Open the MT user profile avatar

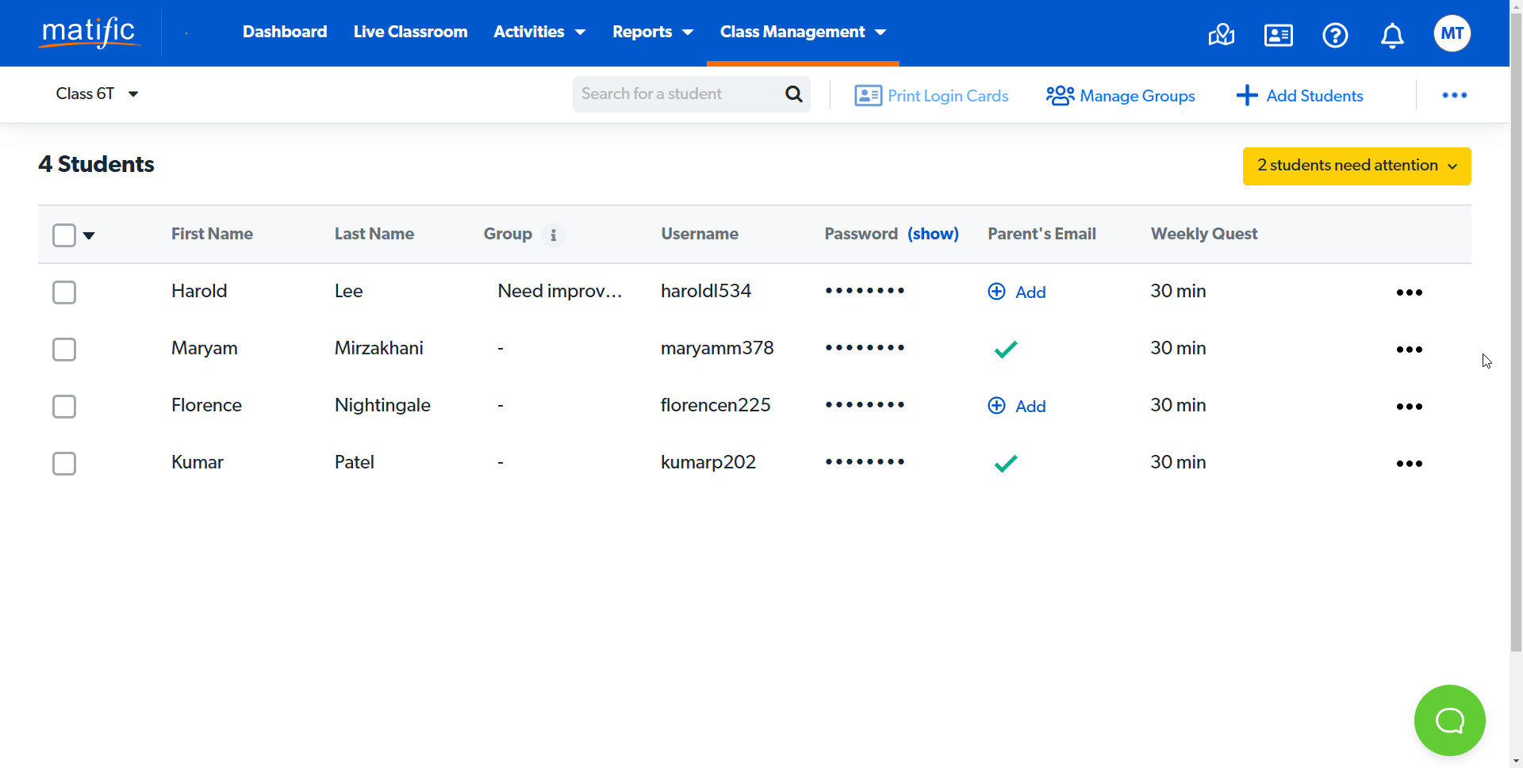pyautogui.click(x=1452, y=33)
